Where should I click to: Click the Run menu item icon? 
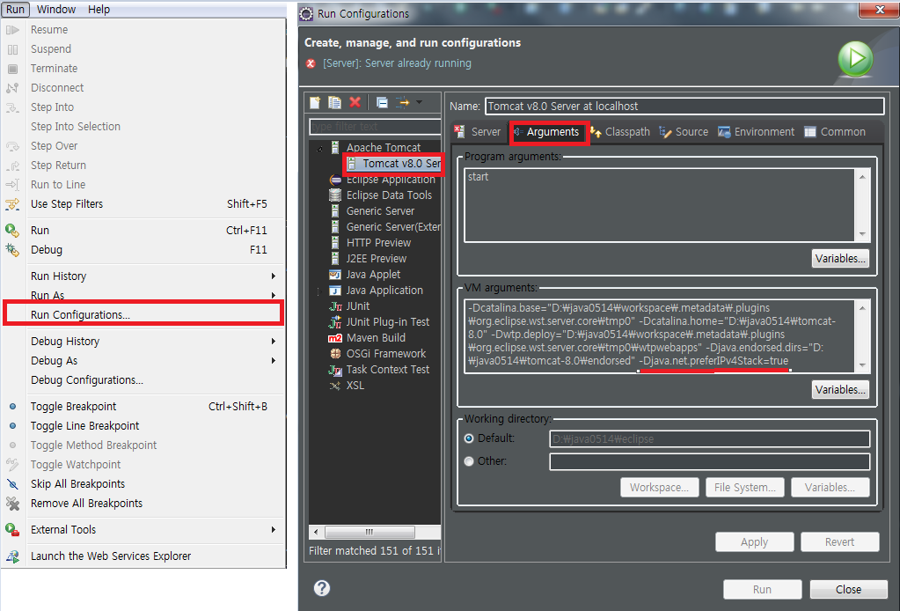(x=12, y=231)
